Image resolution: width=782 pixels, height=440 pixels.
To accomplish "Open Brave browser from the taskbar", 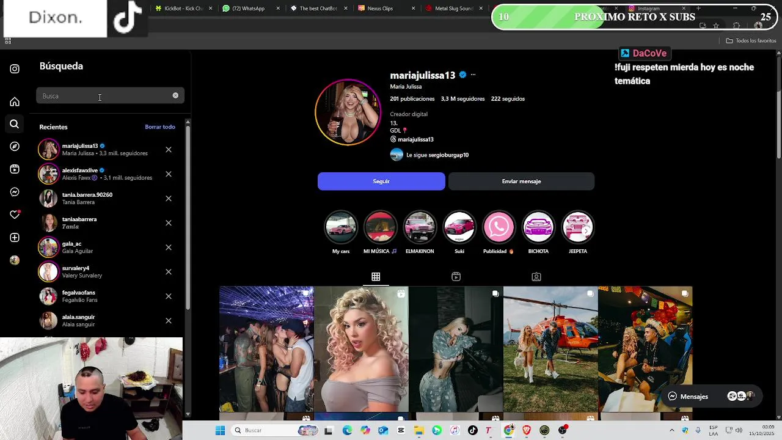I will pyautogui.click(x=527, y=430).
